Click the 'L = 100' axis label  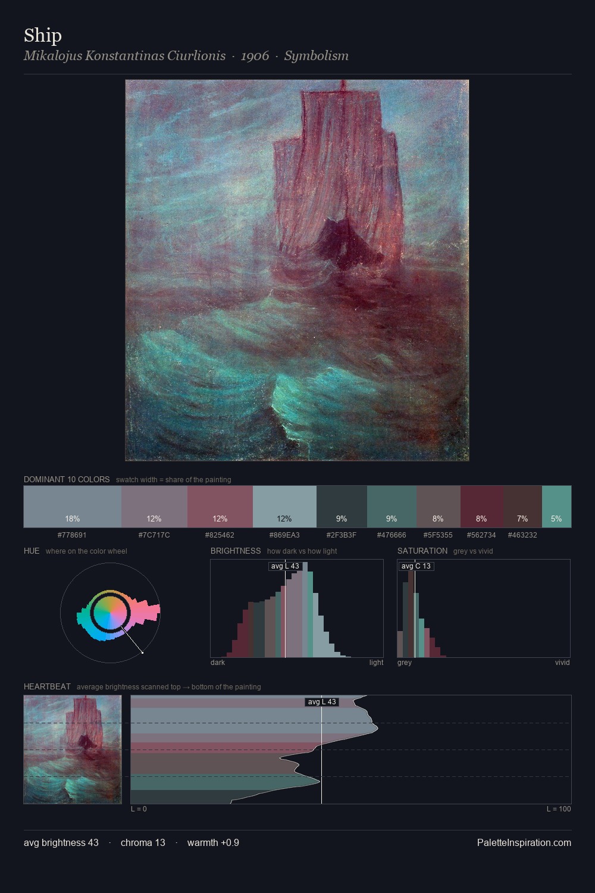coord(559,809)
